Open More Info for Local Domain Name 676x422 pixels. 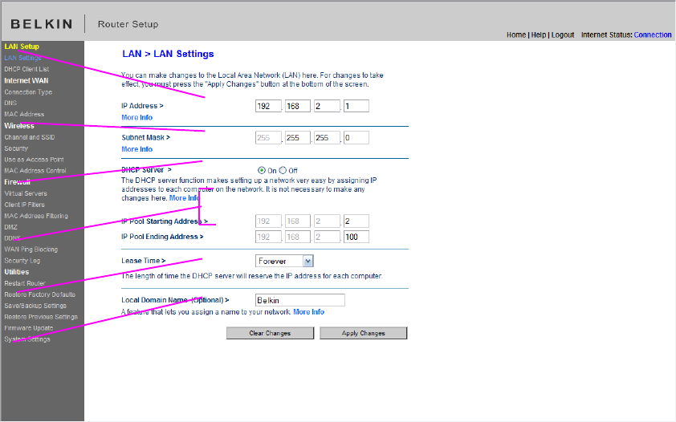(x=308, y=312)
